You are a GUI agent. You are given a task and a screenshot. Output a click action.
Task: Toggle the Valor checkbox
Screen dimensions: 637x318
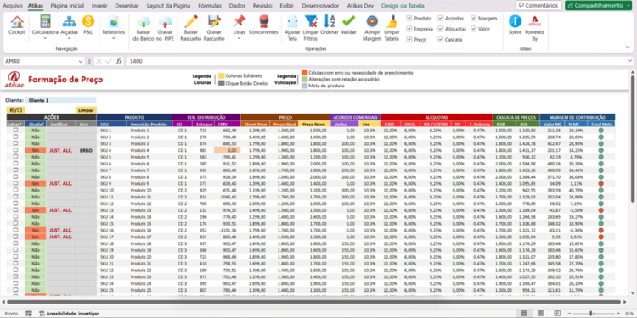(x=474, y=29)
